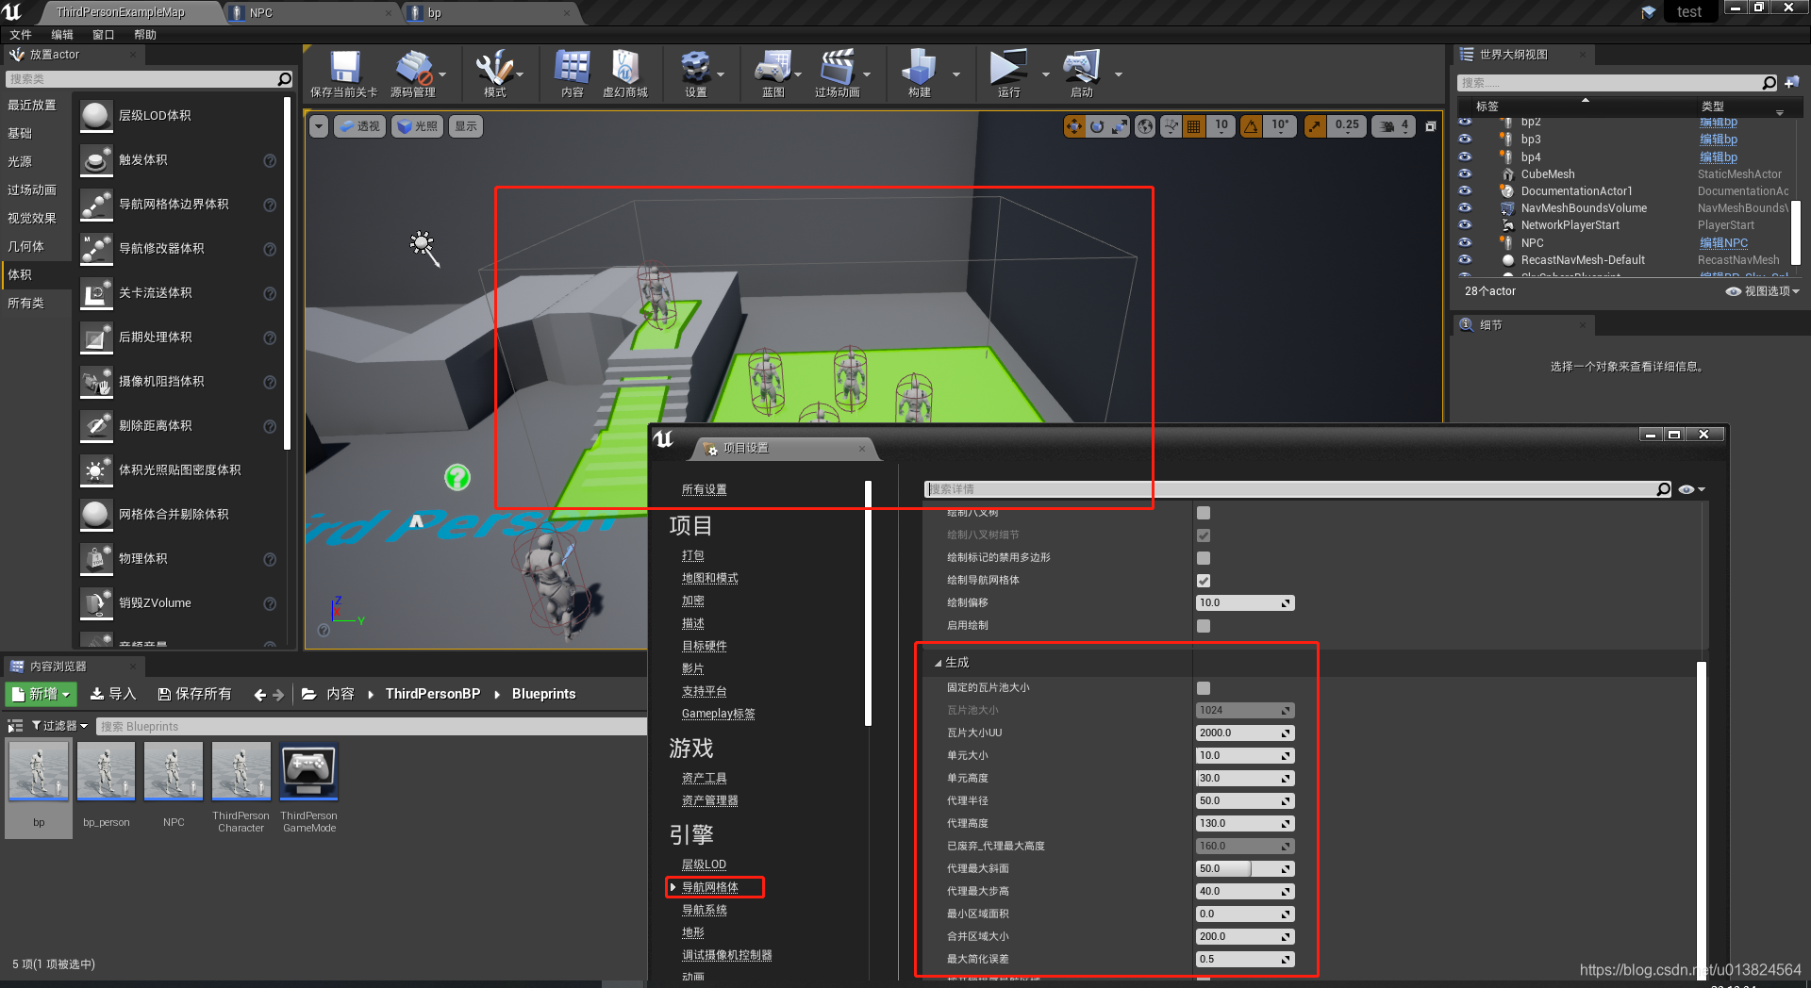Image resolution: width=1811 pixels, height=988 pixels.
Task: Toggle rotation snapping triangle icon
Action: (x=1251, y=126)
